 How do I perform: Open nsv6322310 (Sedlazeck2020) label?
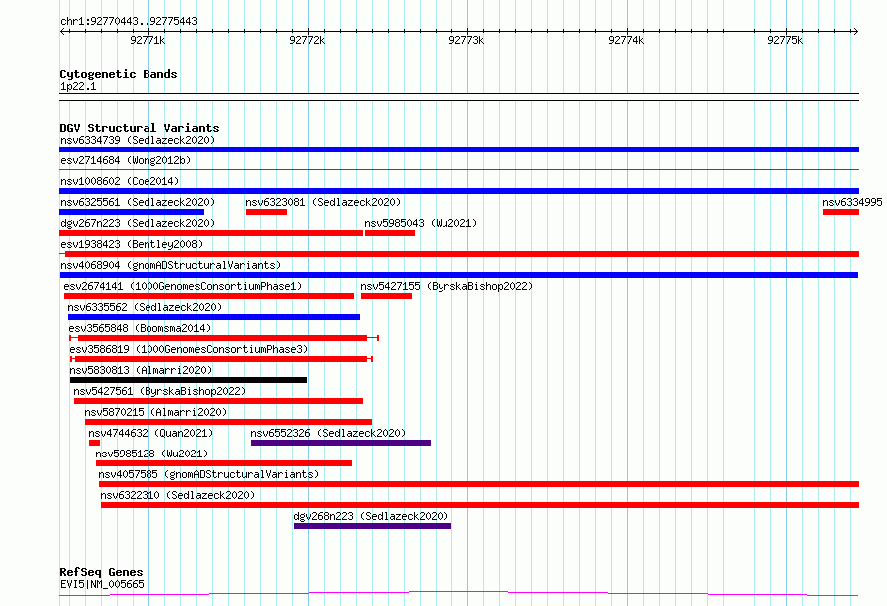(x=177, y=495)
